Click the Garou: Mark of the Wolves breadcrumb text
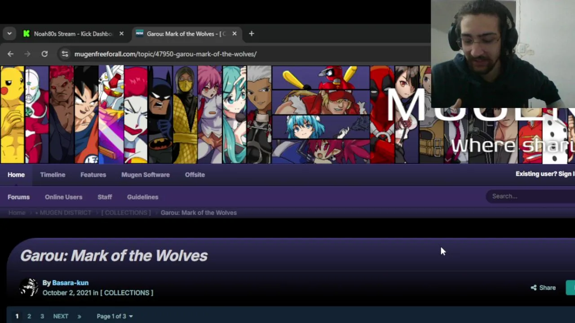 pyautogui.click(x=199, y=213)
